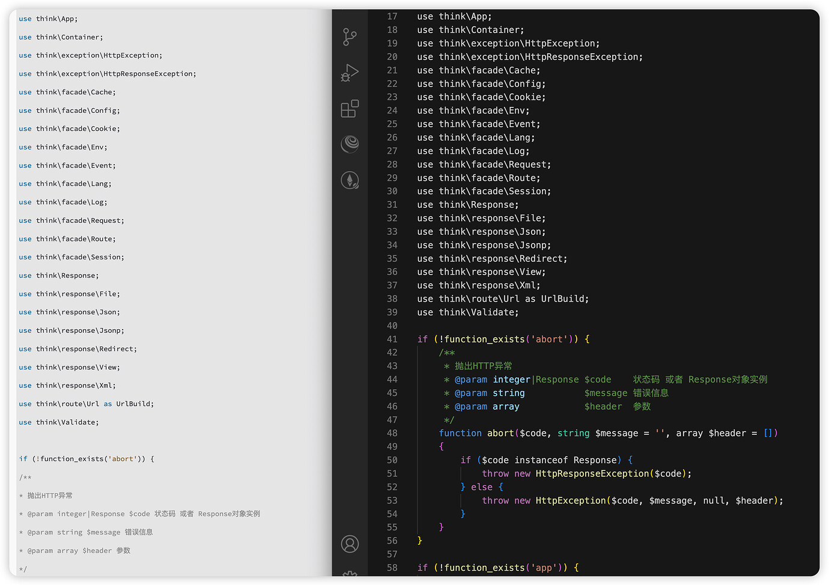Click 'instanceof' keyword on line 50
829x585 pixels.
point(541,460)
